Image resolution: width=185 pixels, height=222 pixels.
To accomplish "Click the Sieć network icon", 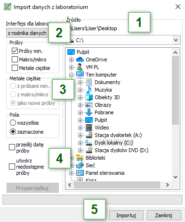I will click(x=80, y=165).
